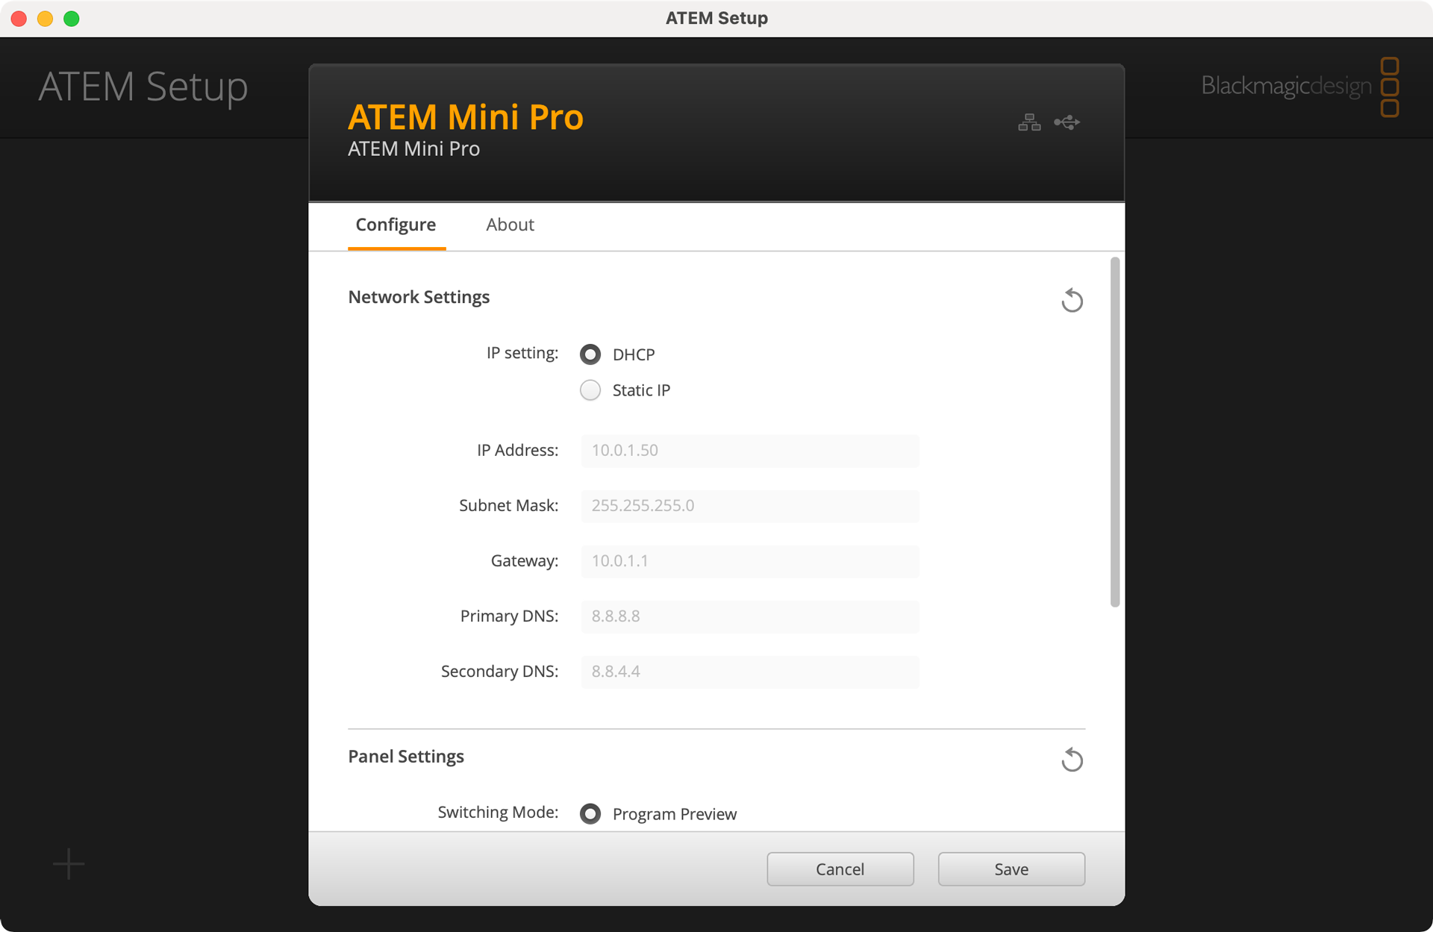Click the Panel Settings heading

click(x=406, y=757)
